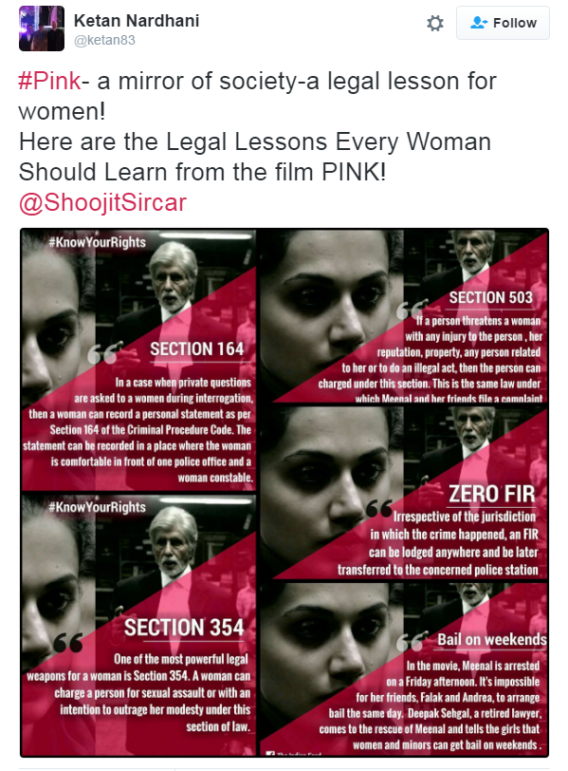Click the #KnowYourRights tag on Section 354 image
Screen dimensions: 568x771
98,507
